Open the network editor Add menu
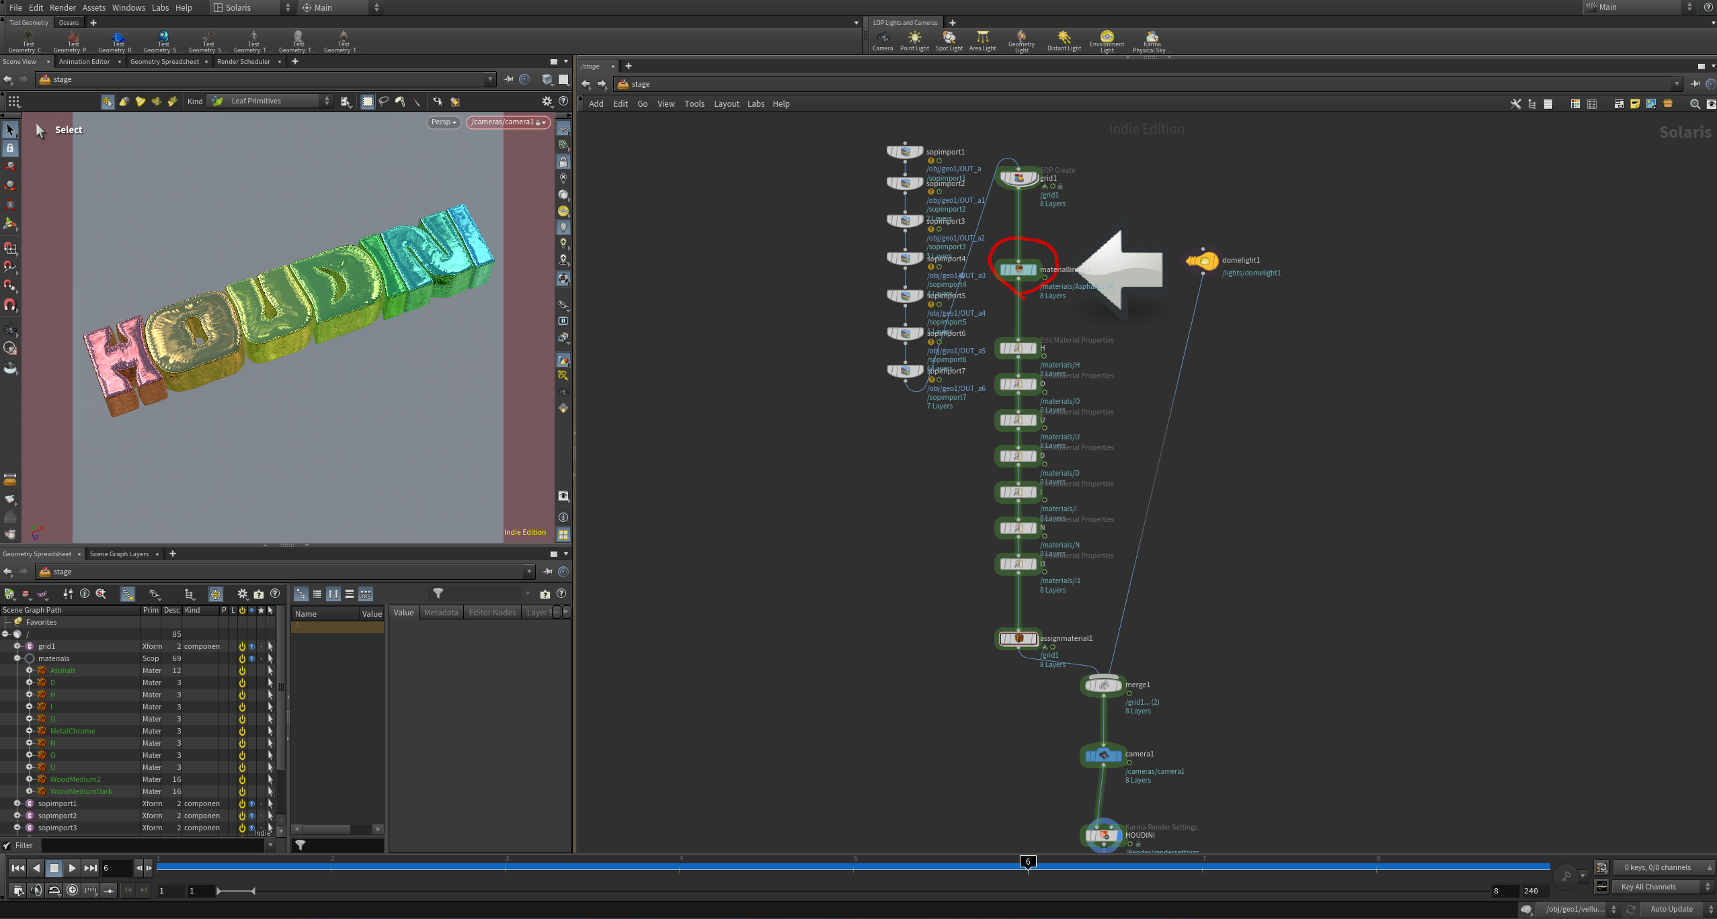Image resolution: width=1717 pixels, height=919 pixels. click(x=596, y=104)
